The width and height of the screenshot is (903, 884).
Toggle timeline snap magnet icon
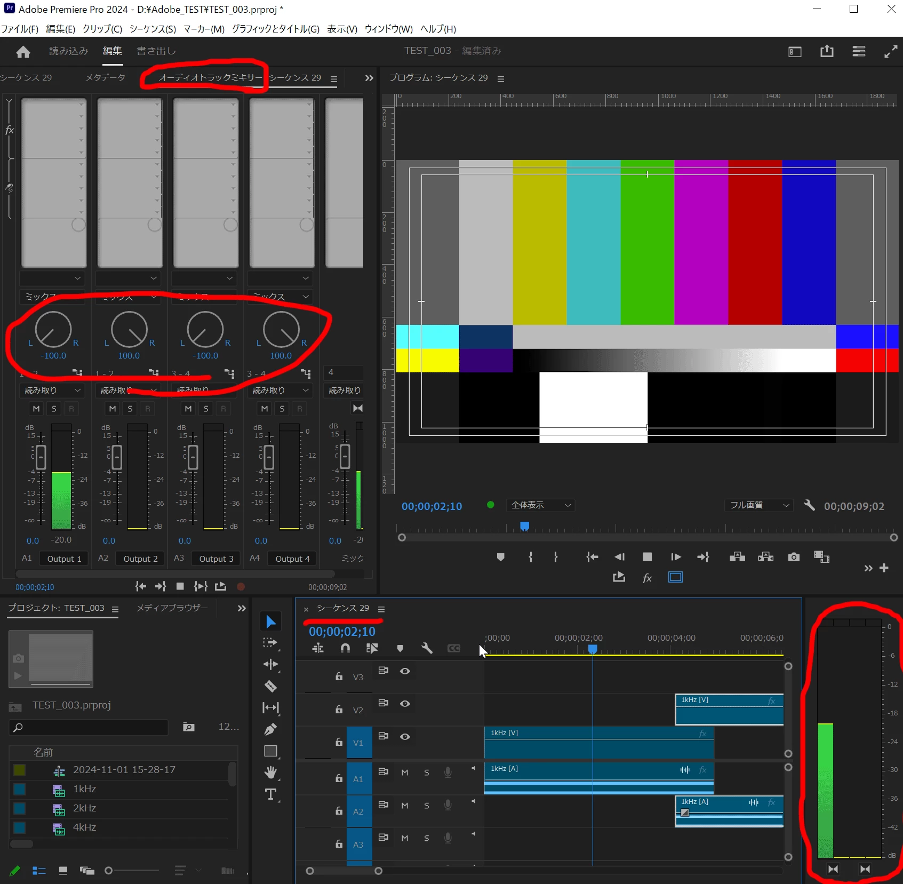point(345,648)
